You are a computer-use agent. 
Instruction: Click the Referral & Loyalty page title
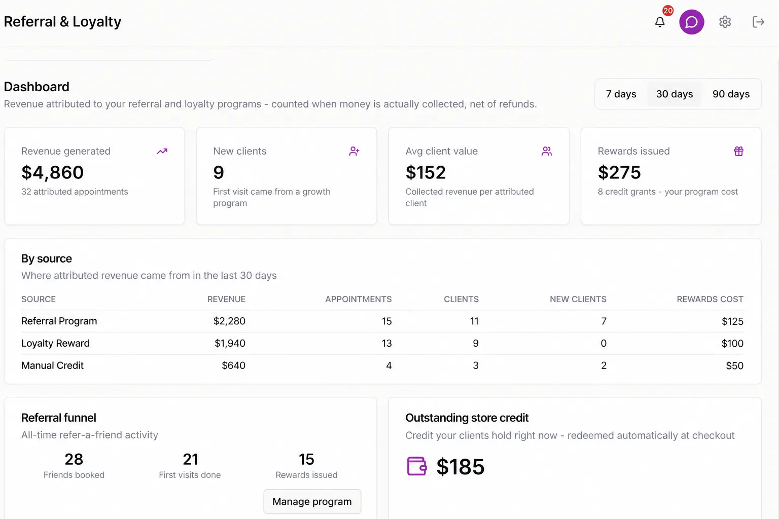(x=62, y=22)
